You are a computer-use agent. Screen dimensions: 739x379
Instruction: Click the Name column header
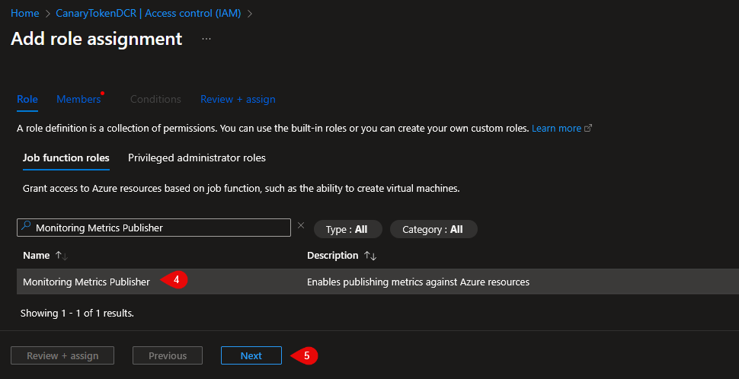point(37,255)
